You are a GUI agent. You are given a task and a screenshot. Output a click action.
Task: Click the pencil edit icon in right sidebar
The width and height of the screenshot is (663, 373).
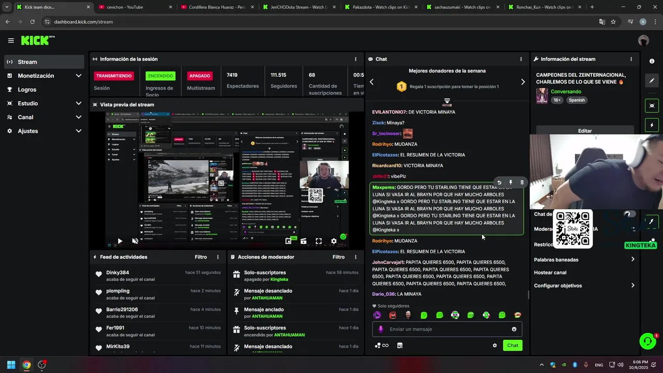(x=652, y=81)
